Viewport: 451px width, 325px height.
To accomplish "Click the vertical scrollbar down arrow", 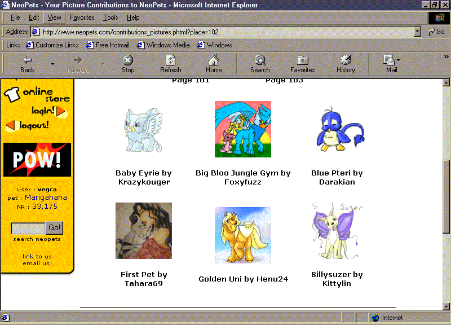I will [x=446, y=306].
